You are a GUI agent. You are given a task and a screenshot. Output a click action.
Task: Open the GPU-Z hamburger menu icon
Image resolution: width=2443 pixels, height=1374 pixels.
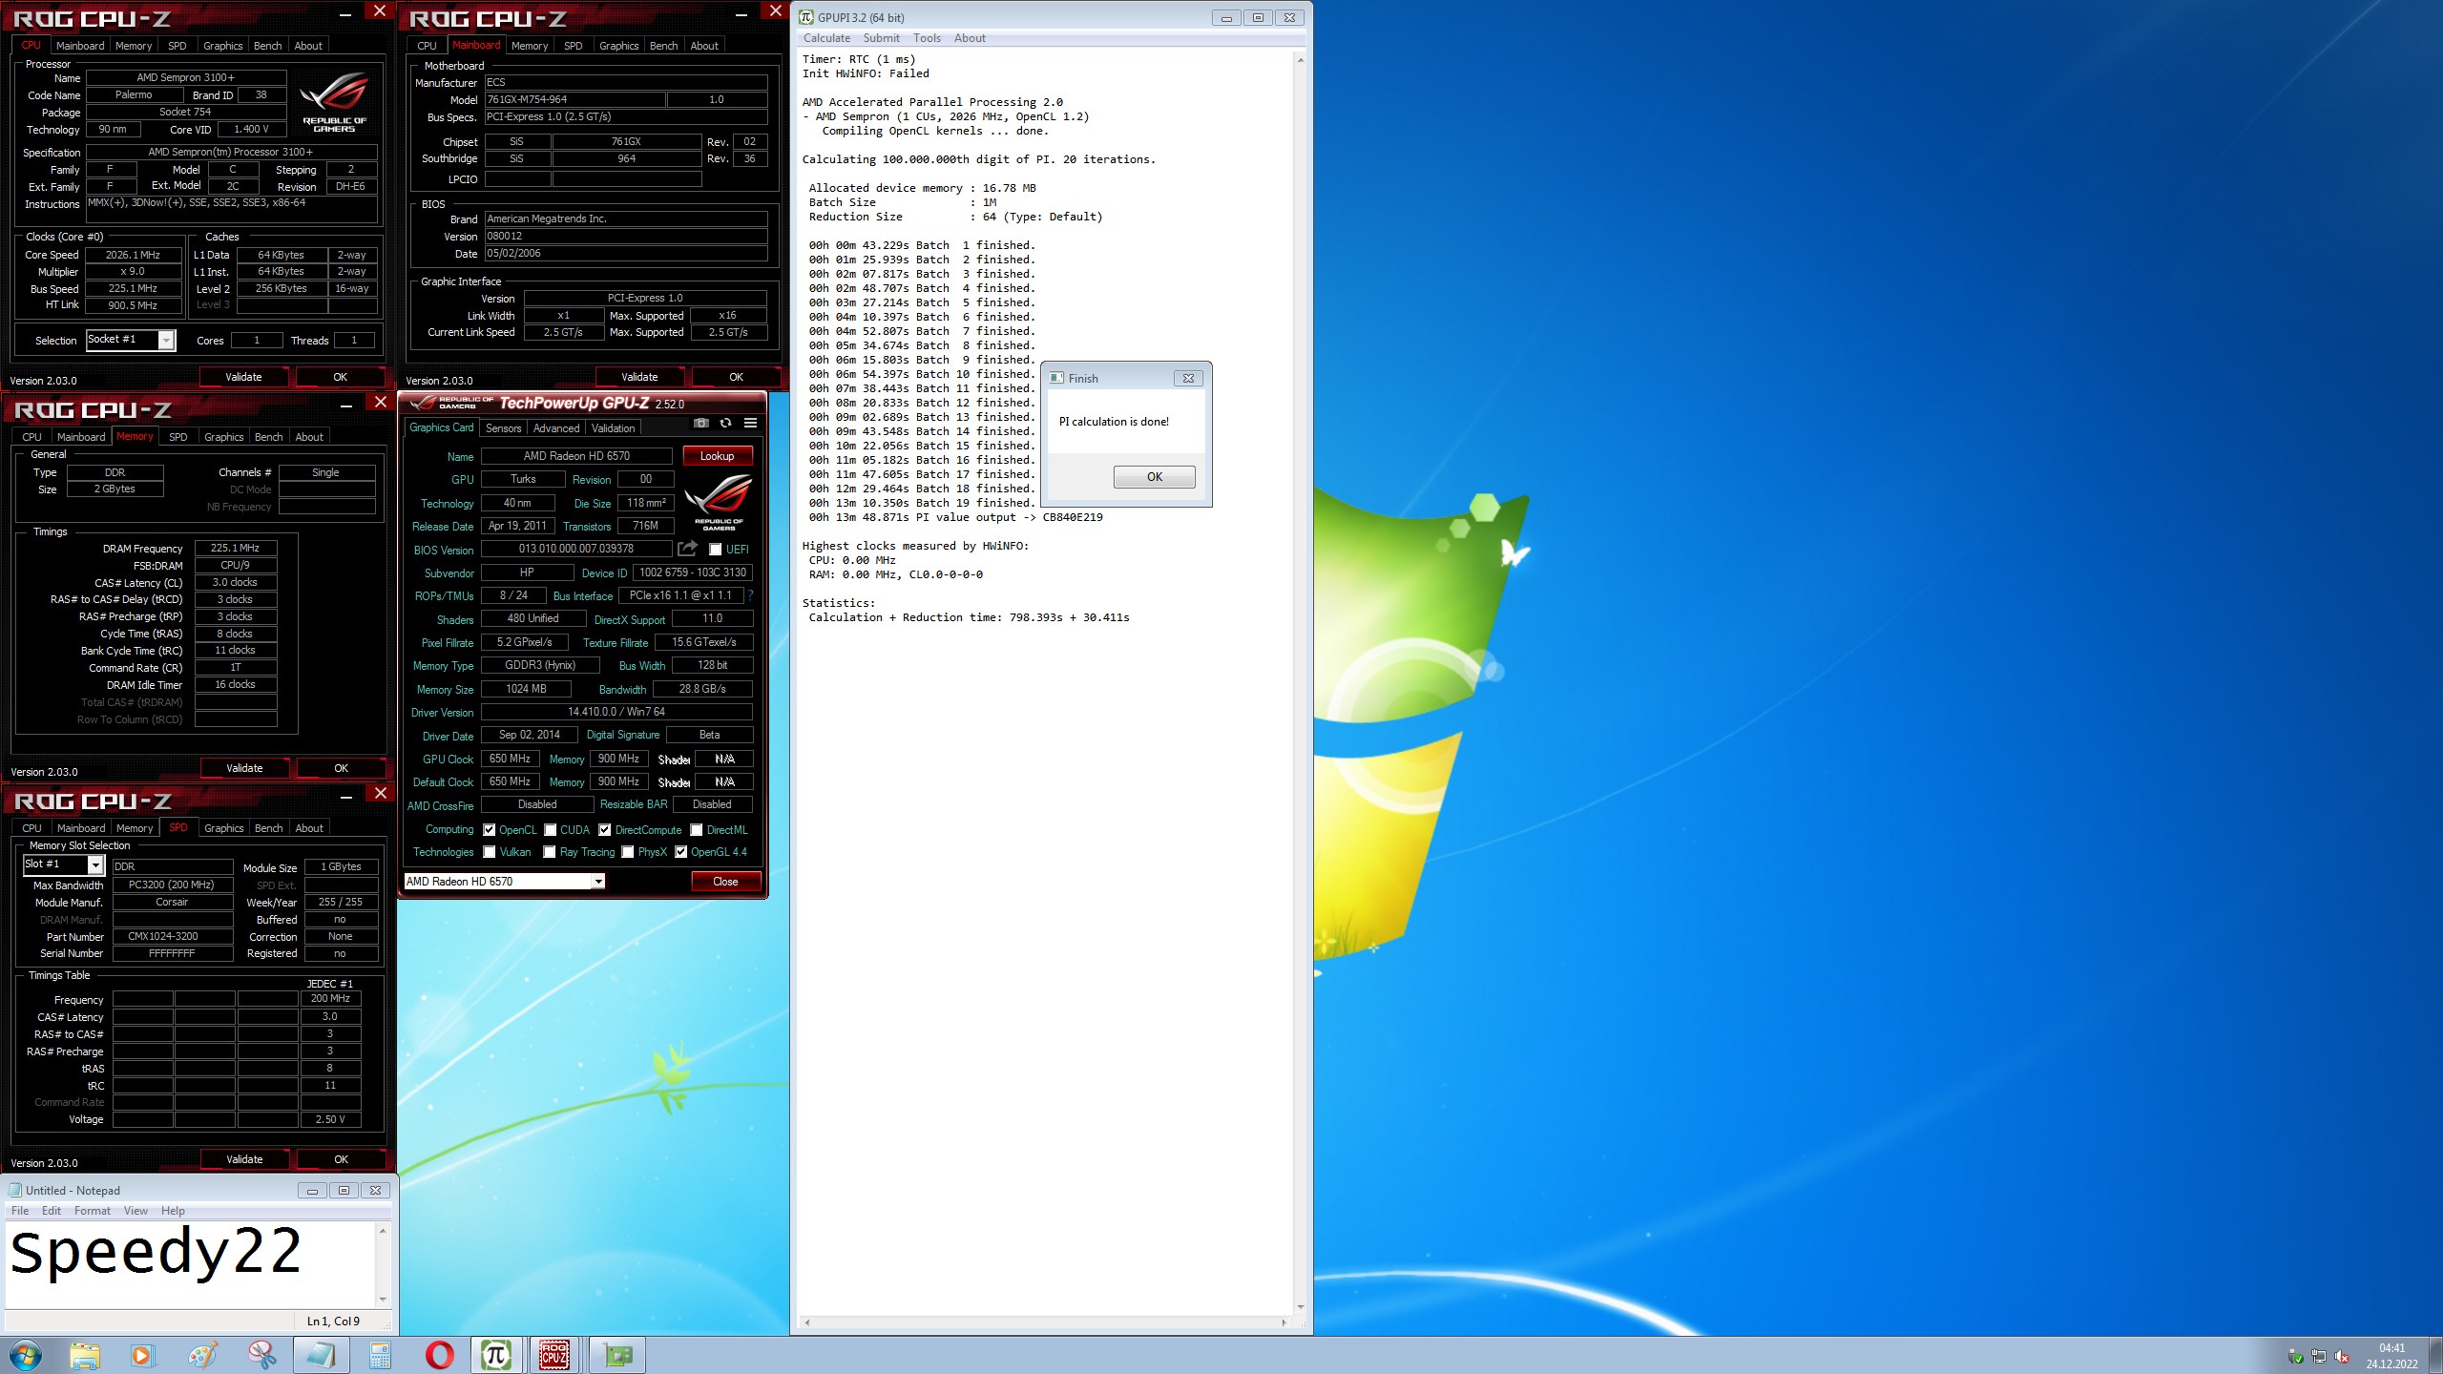[751, 424]
